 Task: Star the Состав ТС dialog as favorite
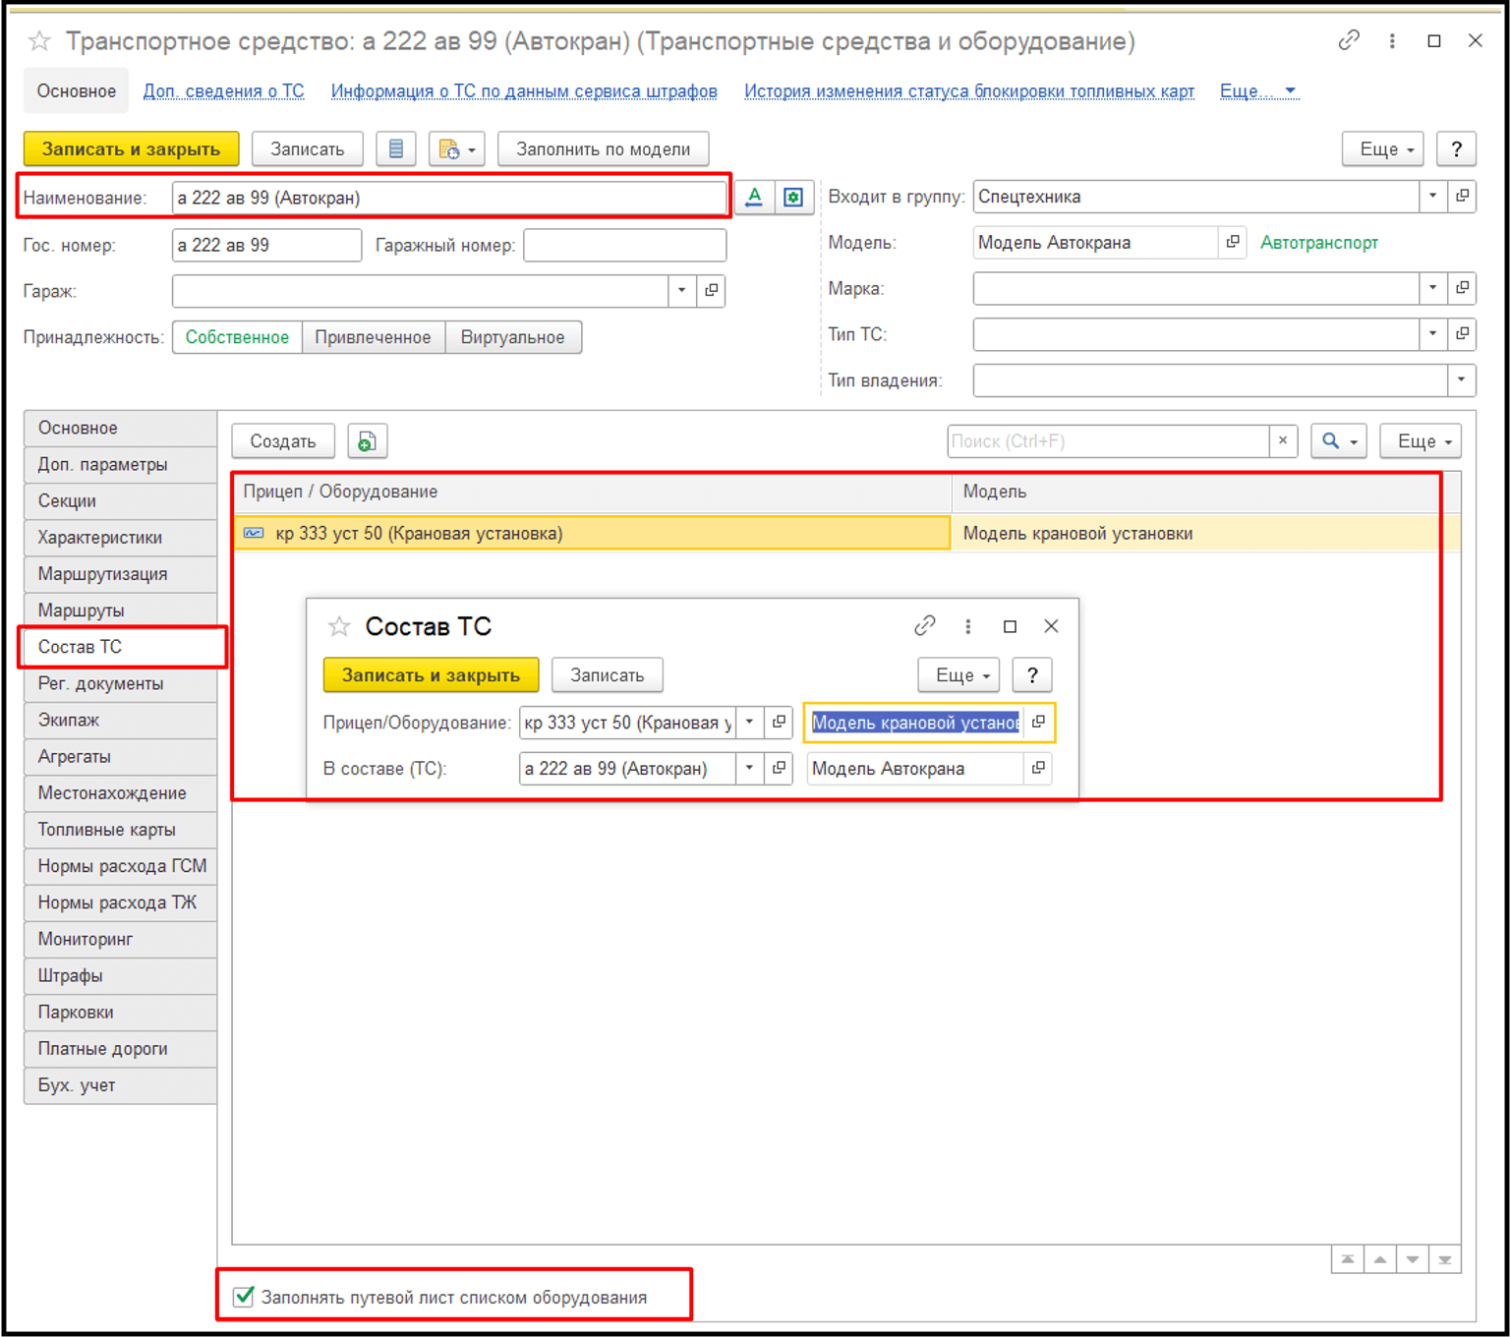[x=339, y=626]
